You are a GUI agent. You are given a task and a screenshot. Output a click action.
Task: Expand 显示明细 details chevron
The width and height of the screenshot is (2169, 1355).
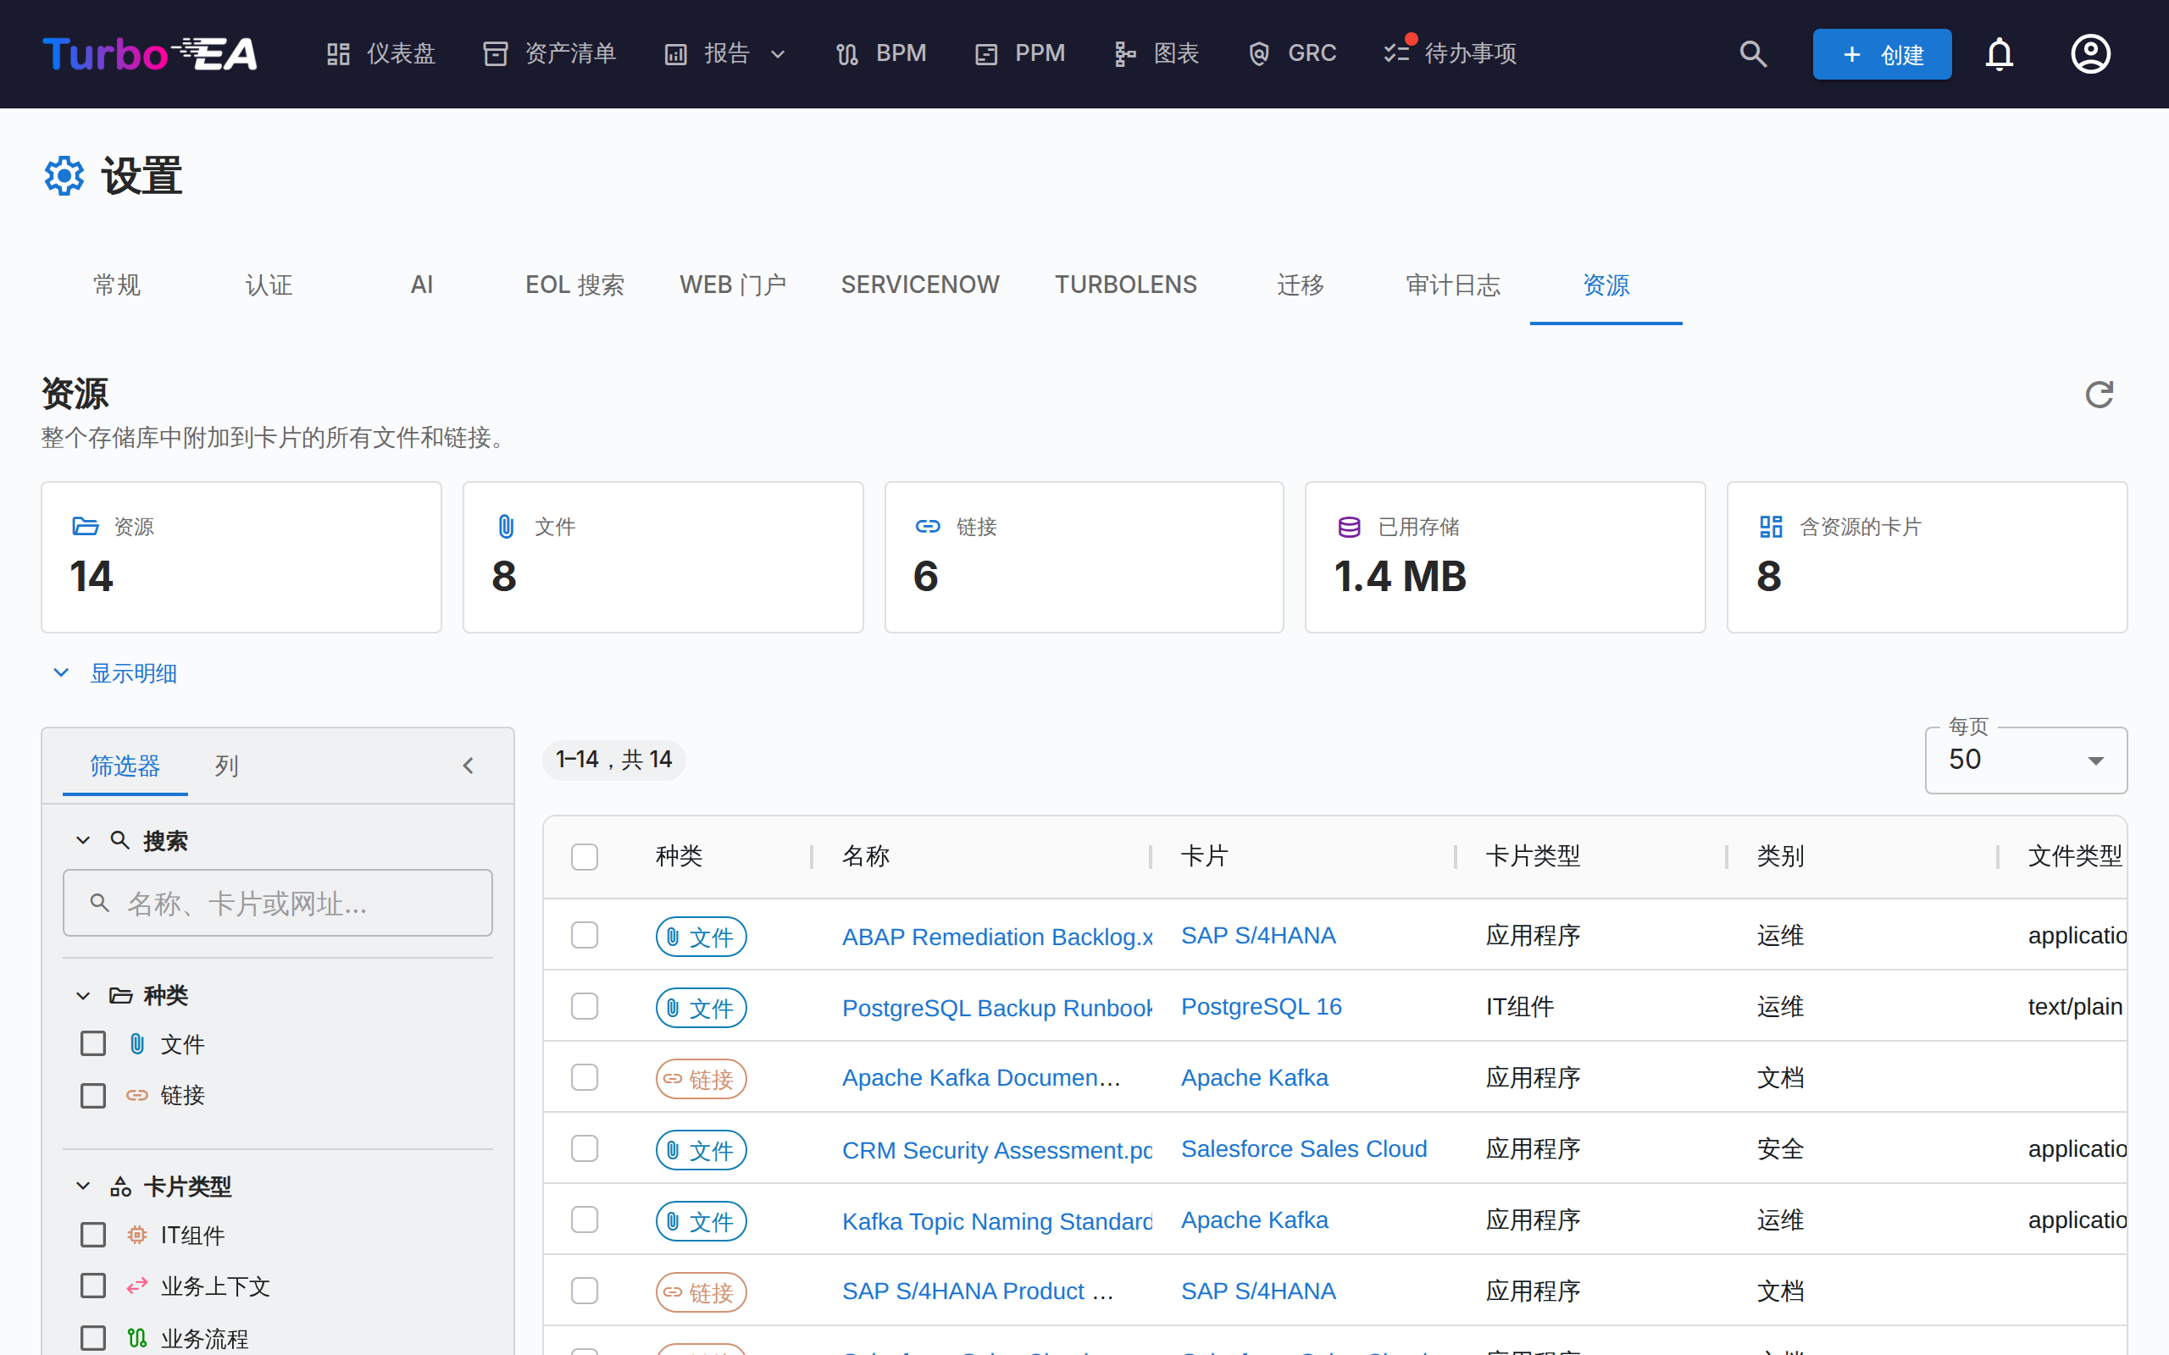(61, 672)
